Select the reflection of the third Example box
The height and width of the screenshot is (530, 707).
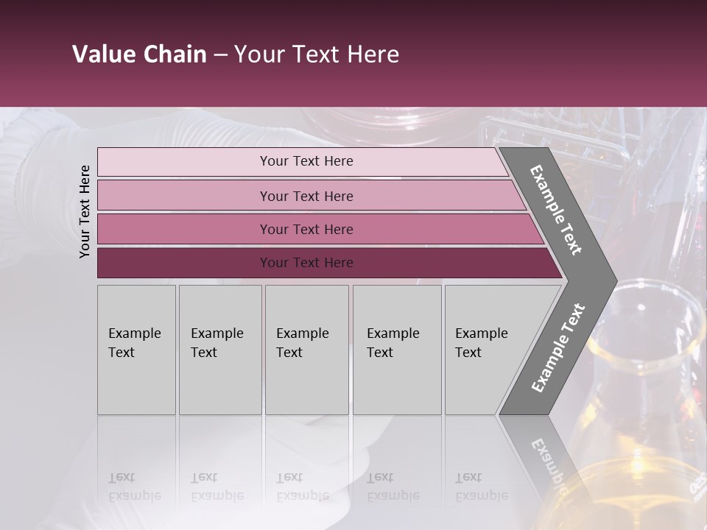307,464
